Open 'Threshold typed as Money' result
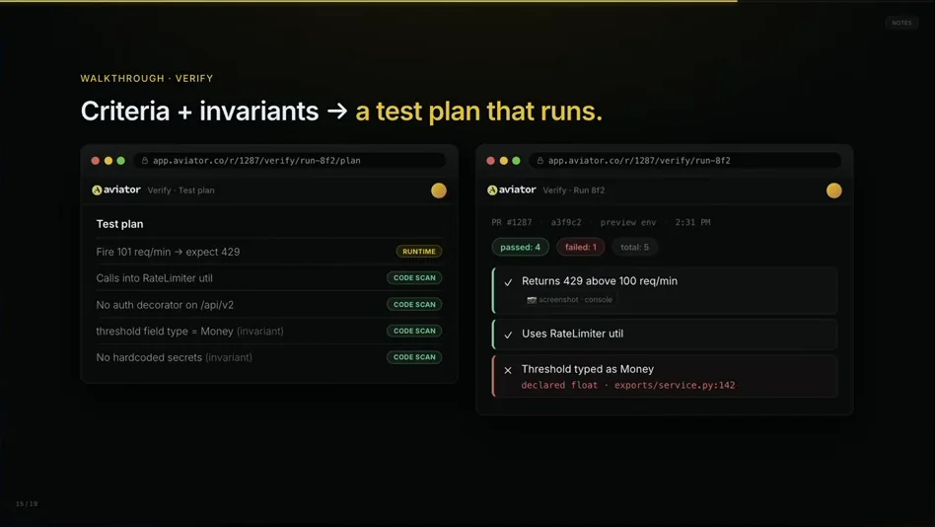This screenshot has height=527, width=935. coord(665,377)
